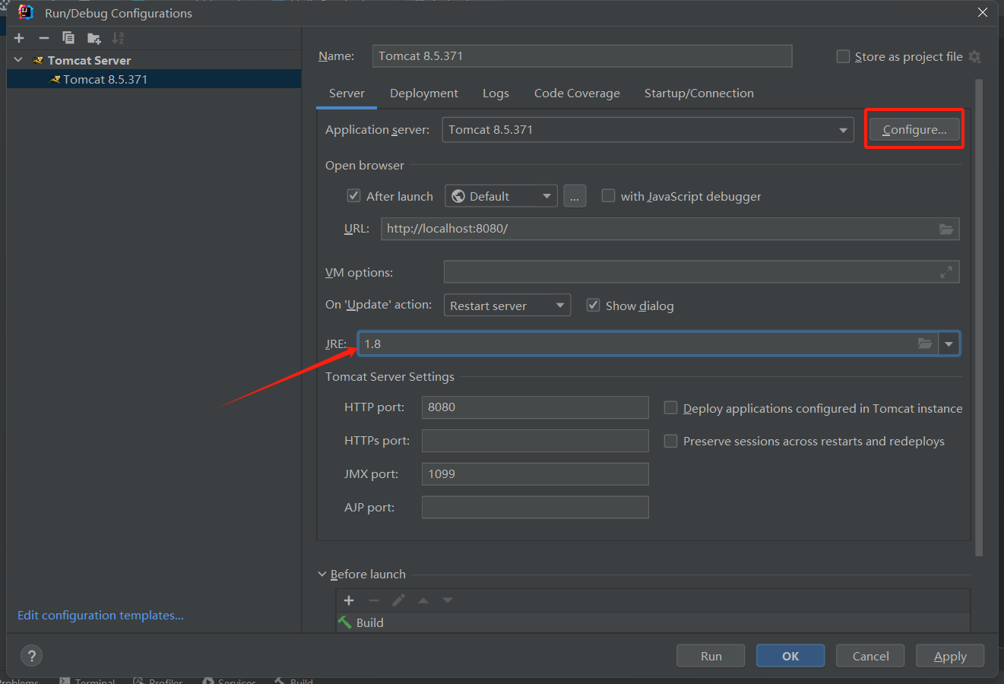Viewport: 1004px width, 684px height.
Task: Add new configuration with plus icon
Action: click(19, 38)
